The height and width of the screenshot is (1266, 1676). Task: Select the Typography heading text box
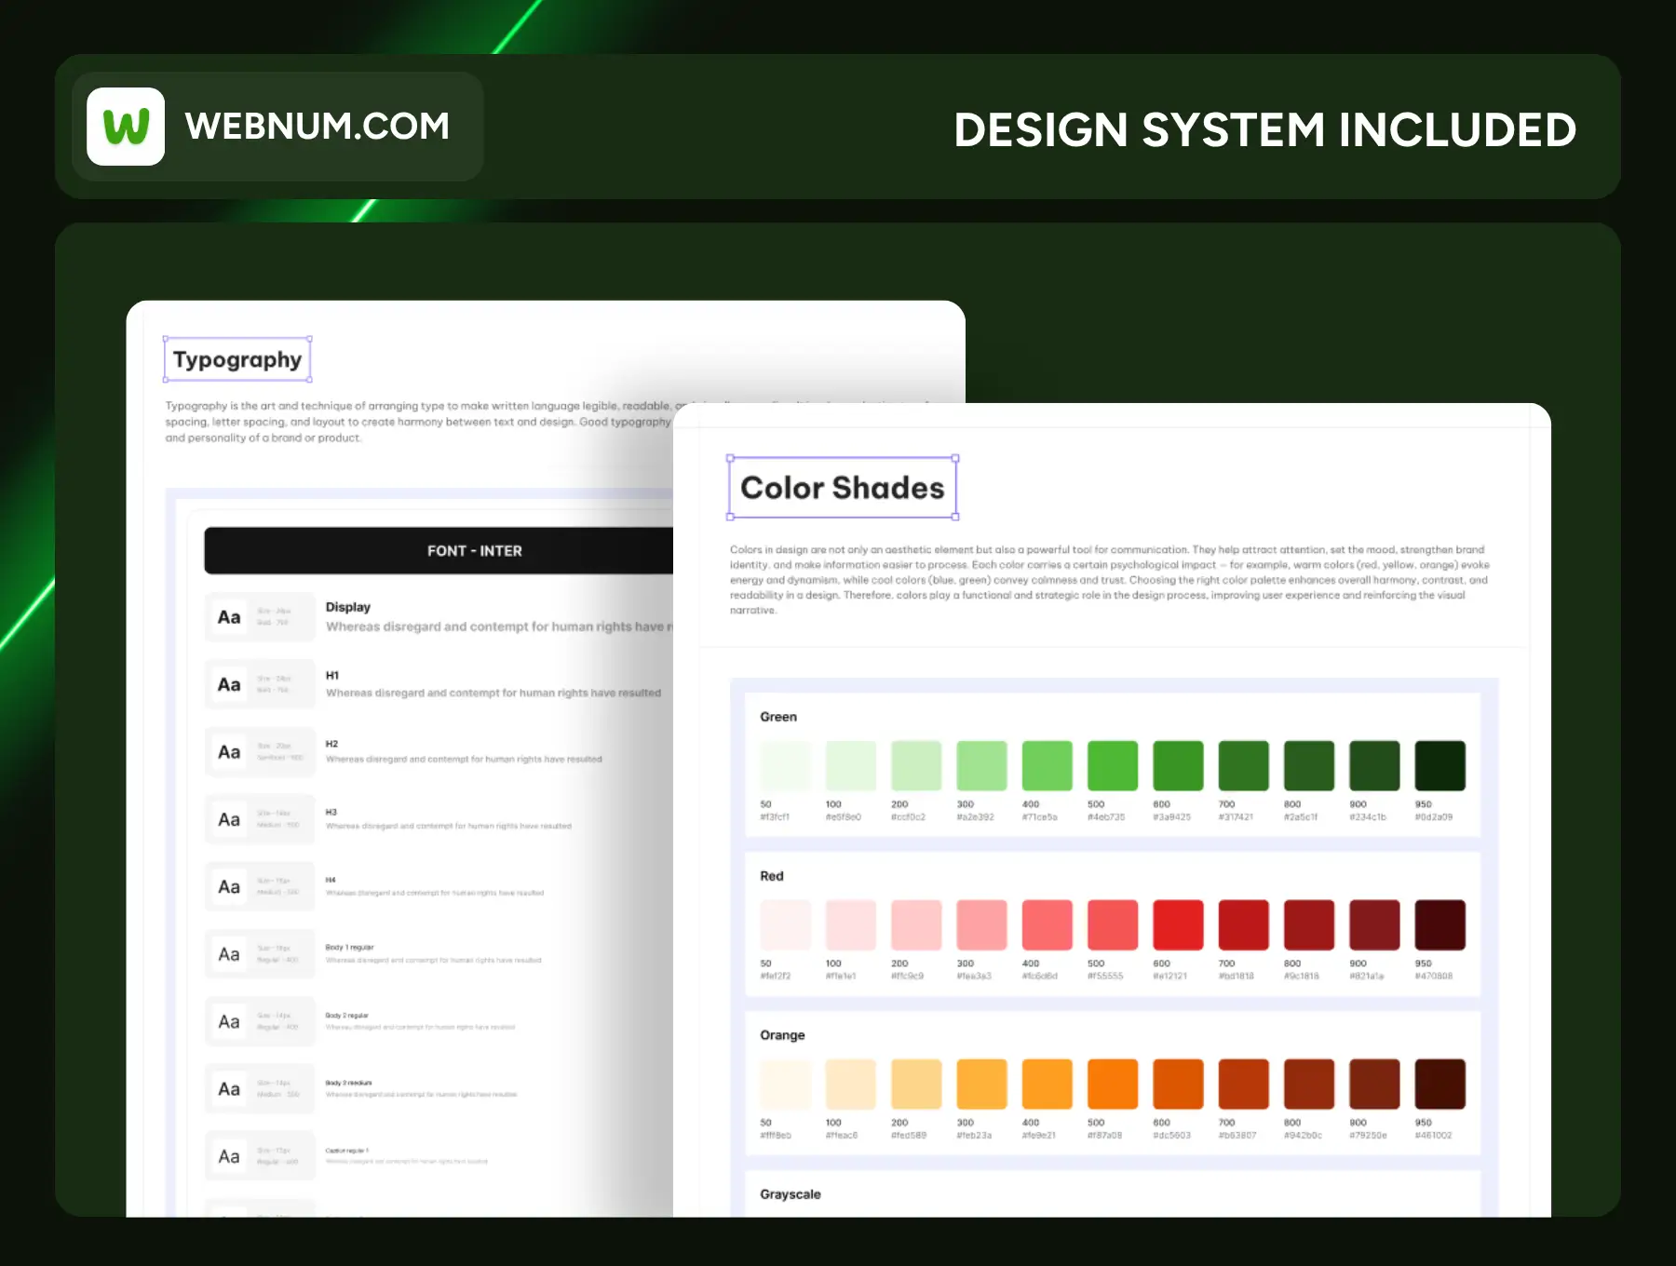point(237,360)
